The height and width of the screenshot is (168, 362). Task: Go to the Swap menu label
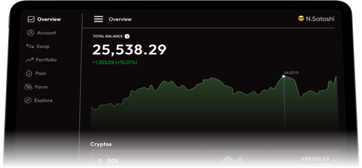43,46
